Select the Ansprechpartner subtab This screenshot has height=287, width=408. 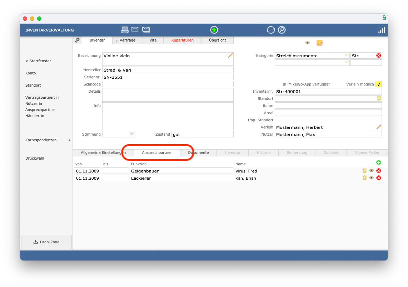(x=157, y=152)
